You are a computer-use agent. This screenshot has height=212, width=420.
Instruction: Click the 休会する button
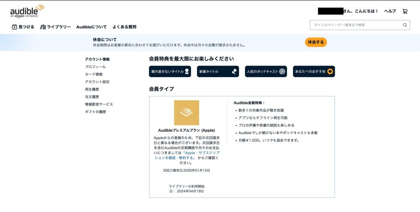click(316, 42)
